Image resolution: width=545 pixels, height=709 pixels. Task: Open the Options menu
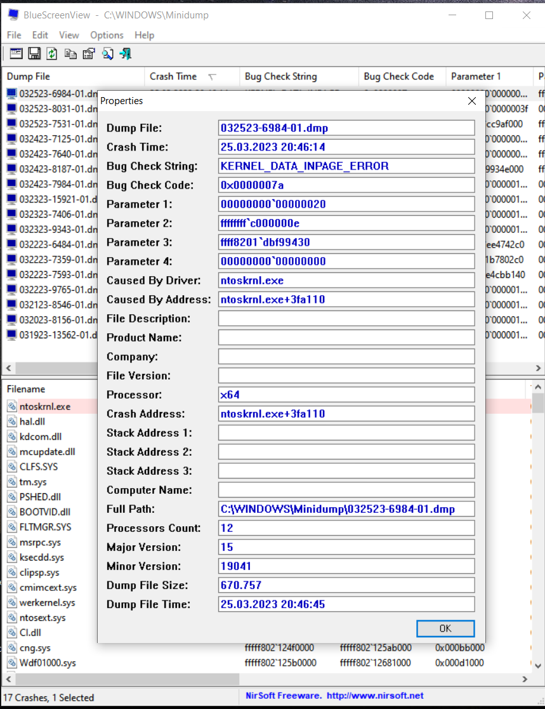pyautogui.click(x=107, y=35)
